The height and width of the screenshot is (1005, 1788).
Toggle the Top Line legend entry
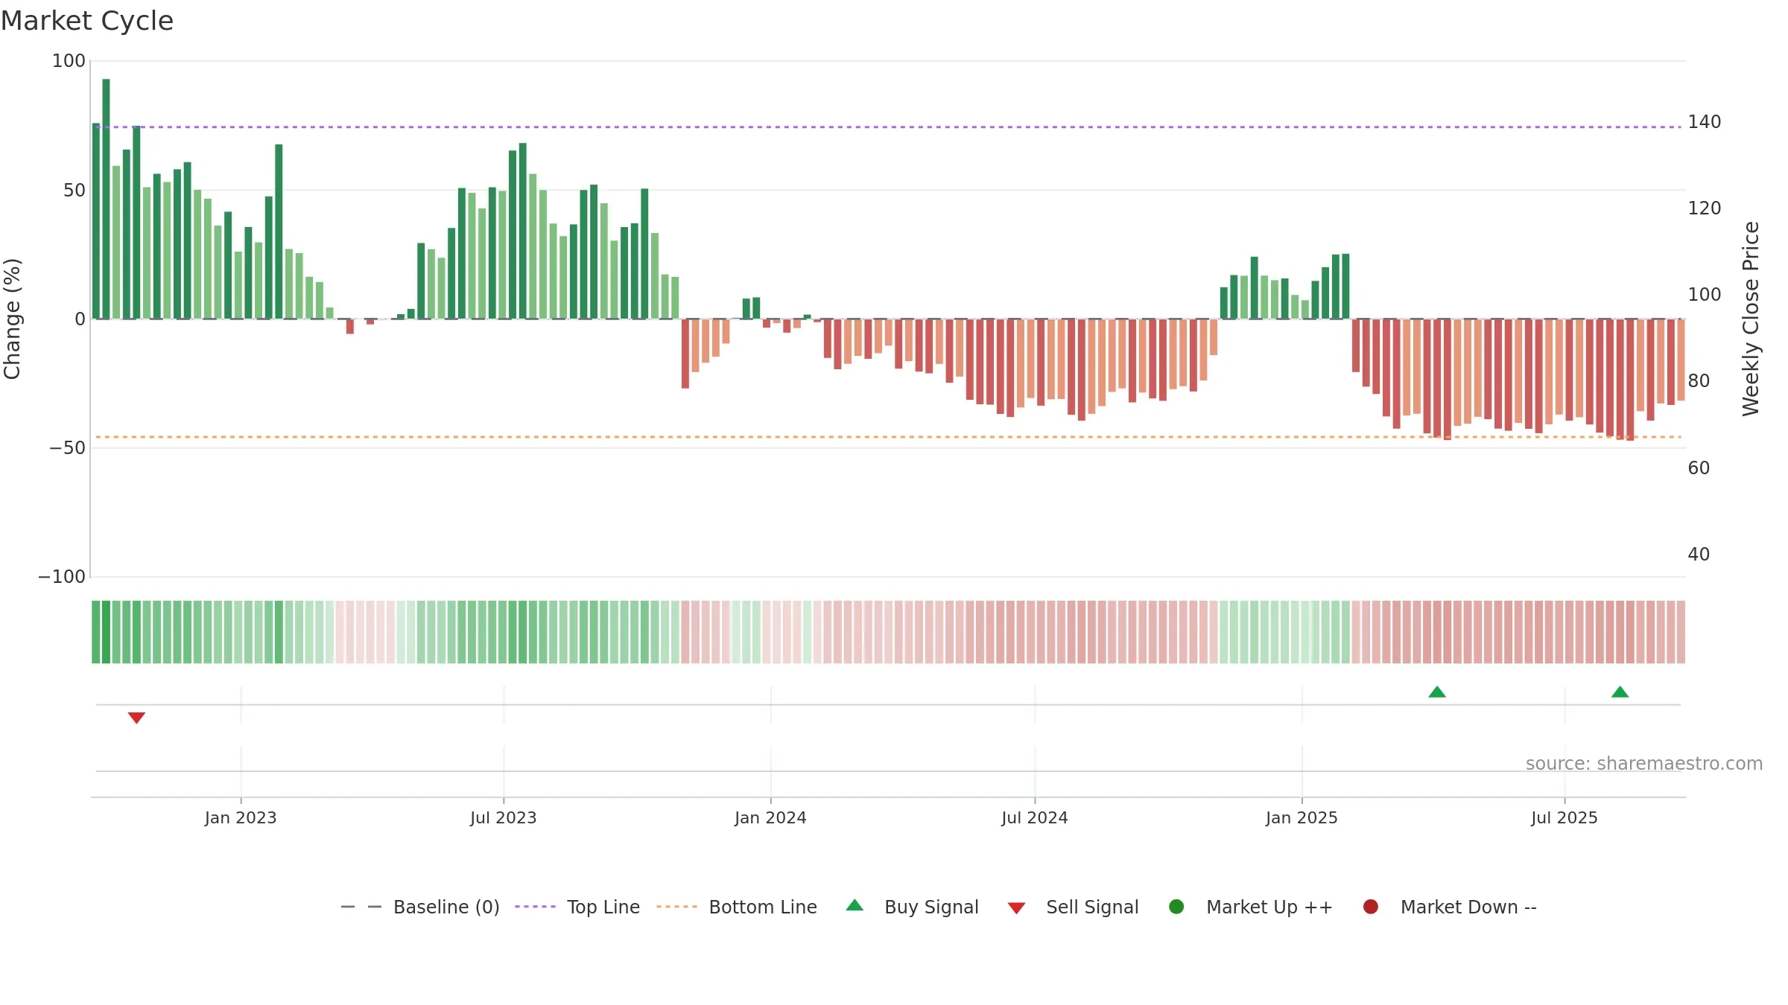point(577,907)
